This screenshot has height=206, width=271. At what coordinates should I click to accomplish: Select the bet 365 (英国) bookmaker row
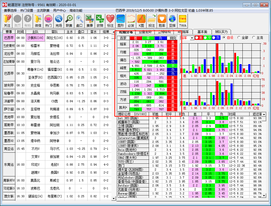click(190, 118)
